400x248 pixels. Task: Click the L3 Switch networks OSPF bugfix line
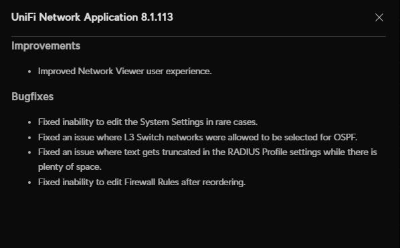[x=198, y=137]
